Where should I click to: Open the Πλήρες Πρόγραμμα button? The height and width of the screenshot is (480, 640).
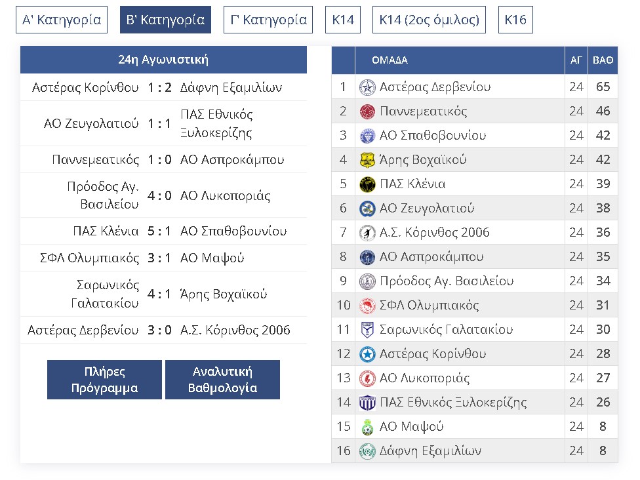[x=104, y=380]
